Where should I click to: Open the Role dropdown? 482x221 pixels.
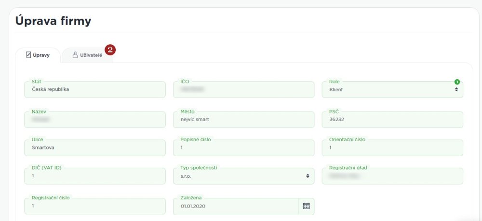[x=392, y=89]
